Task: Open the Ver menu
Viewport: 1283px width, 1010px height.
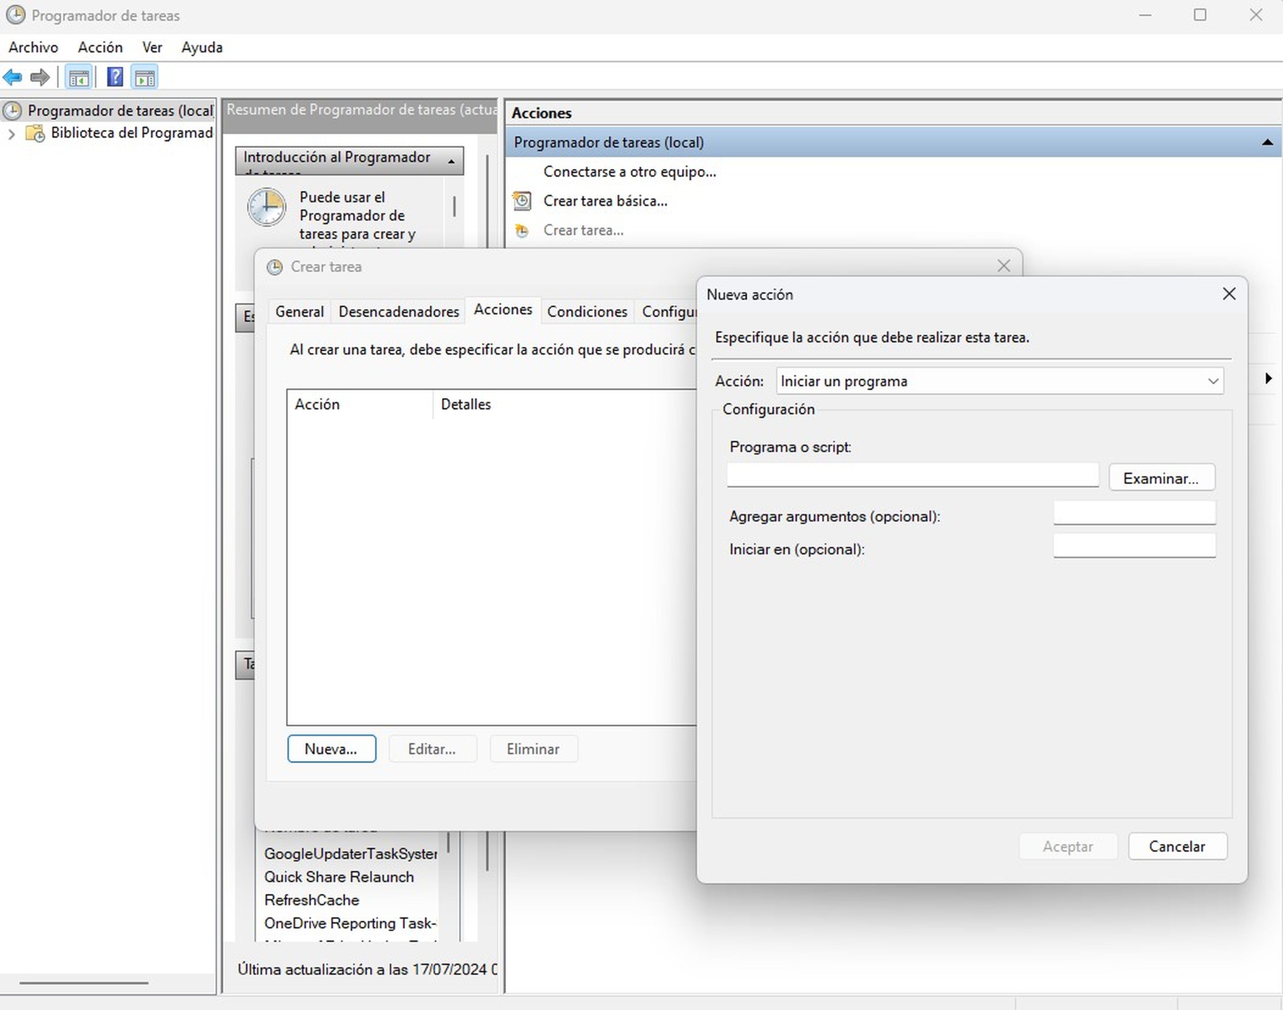Action: (x=152, y=47)
